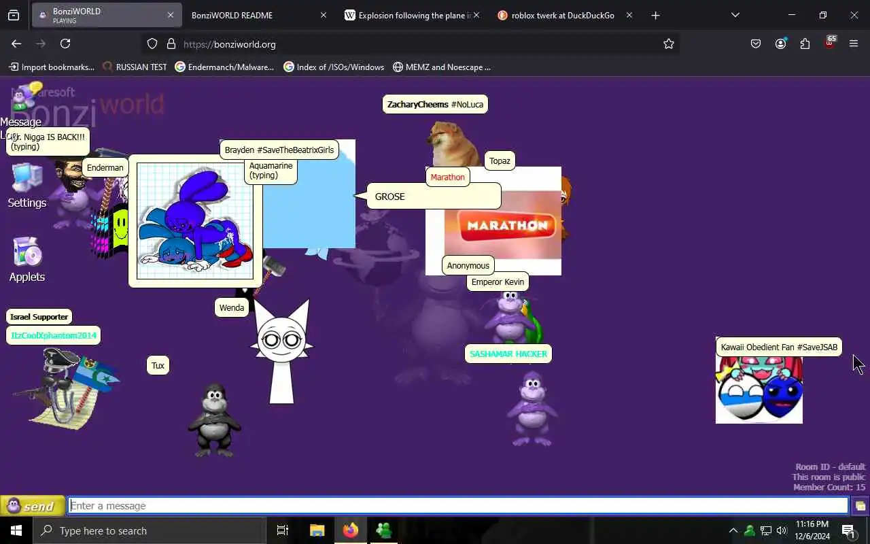
Task: Reload the current page
Action: 65,44
